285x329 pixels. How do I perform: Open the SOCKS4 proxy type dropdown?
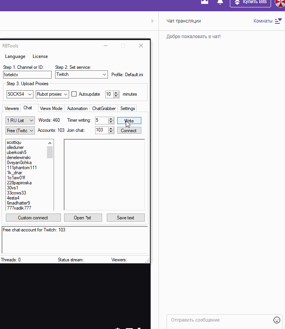coord(30,94)
